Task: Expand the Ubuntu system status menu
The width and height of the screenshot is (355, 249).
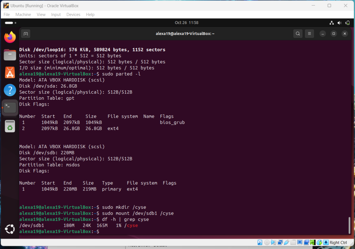Action: point(340,23)
